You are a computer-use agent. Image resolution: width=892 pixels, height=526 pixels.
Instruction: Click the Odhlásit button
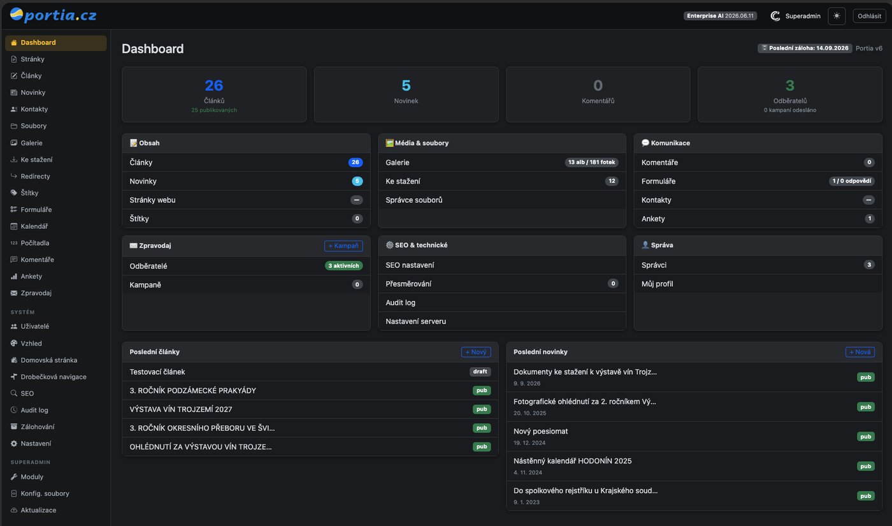870,16
